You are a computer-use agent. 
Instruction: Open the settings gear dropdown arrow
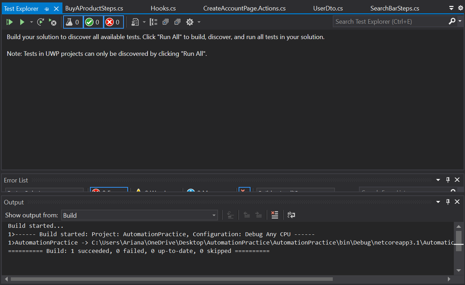(x=199, y=22)
